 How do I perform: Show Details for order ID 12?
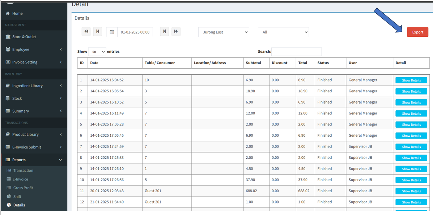click(x=411, y=202)
